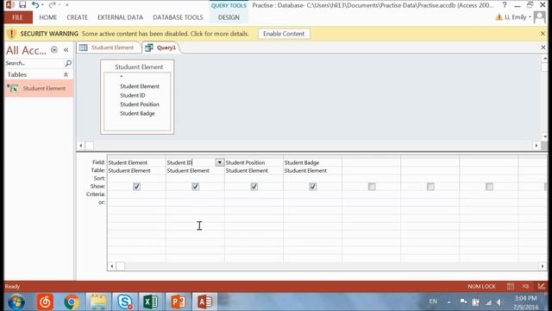This screenshot has width=552, height=311.
Task: Switch to Excel from taskbar
Action: click(x=151, y=301)
